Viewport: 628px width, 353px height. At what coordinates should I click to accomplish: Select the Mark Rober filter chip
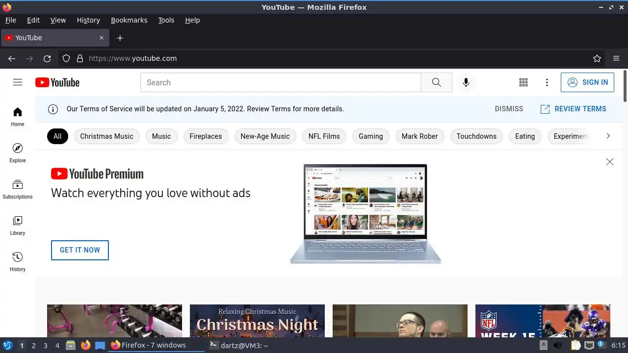tap(419, 136)
